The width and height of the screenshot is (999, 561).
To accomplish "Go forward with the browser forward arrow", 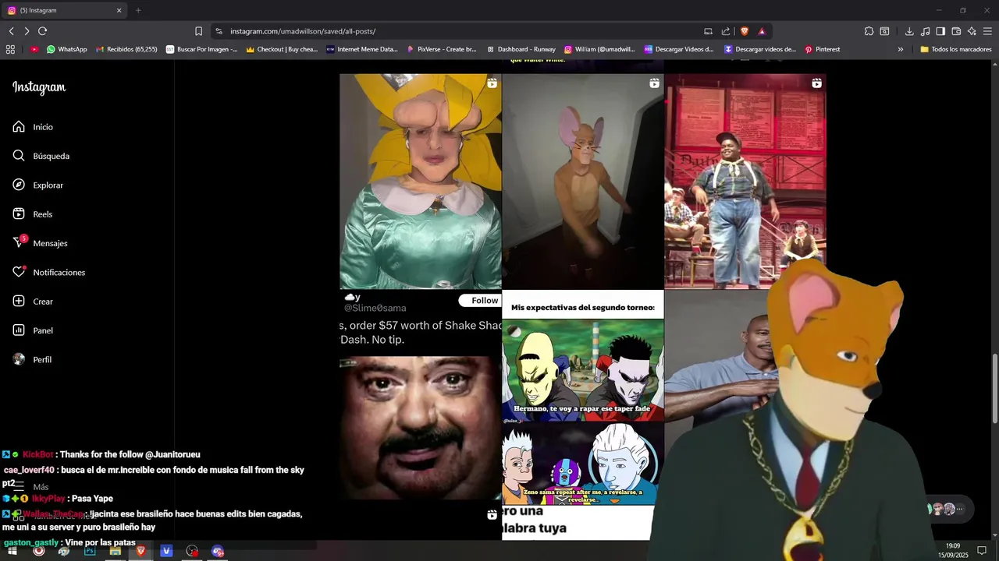I will (27, 31).
